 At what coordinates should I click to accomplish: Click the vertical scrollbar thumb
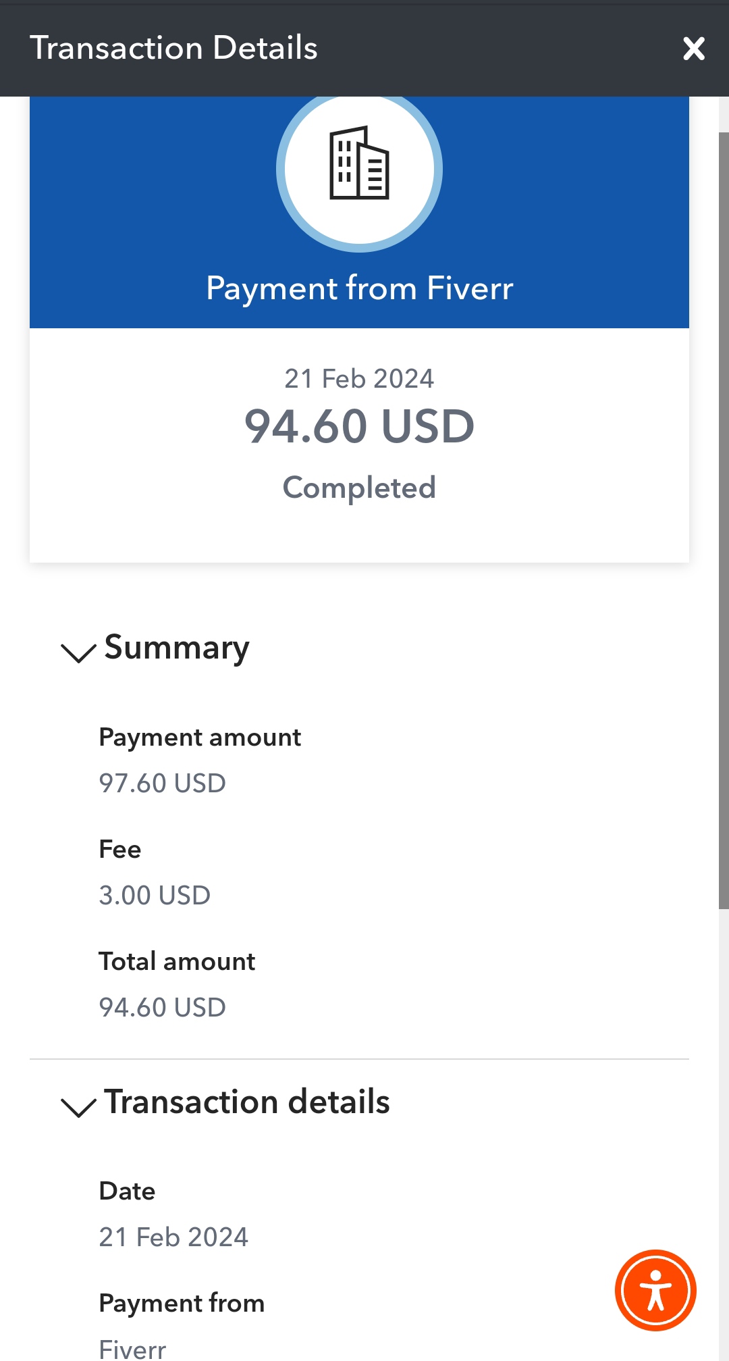tap(724, 520)
